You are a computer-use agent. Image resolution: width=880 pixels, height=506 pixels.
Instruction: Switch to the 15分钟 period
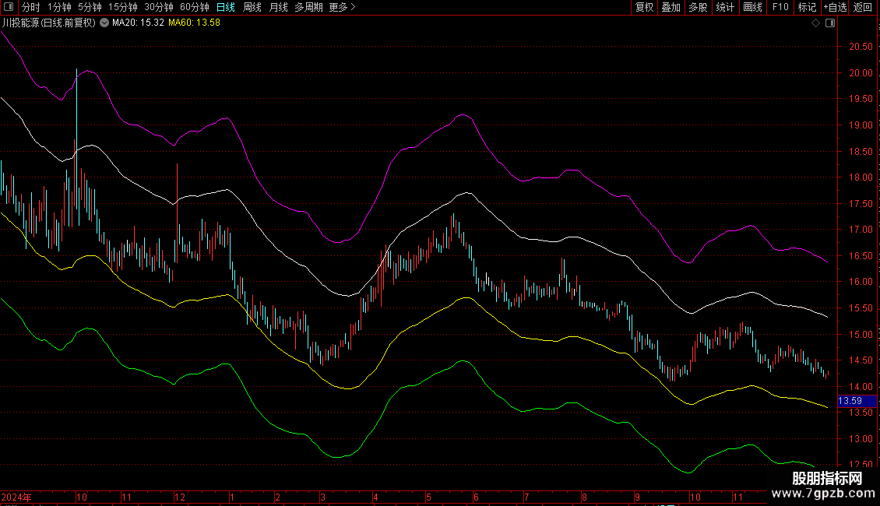pos(123,7)
